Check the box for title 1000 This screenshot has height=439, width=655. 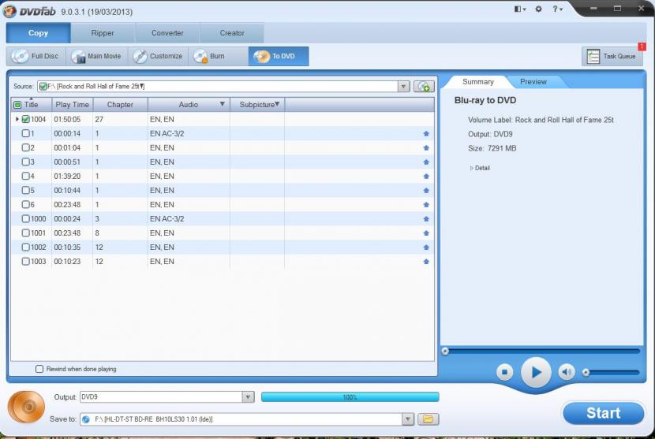[25, 218]
